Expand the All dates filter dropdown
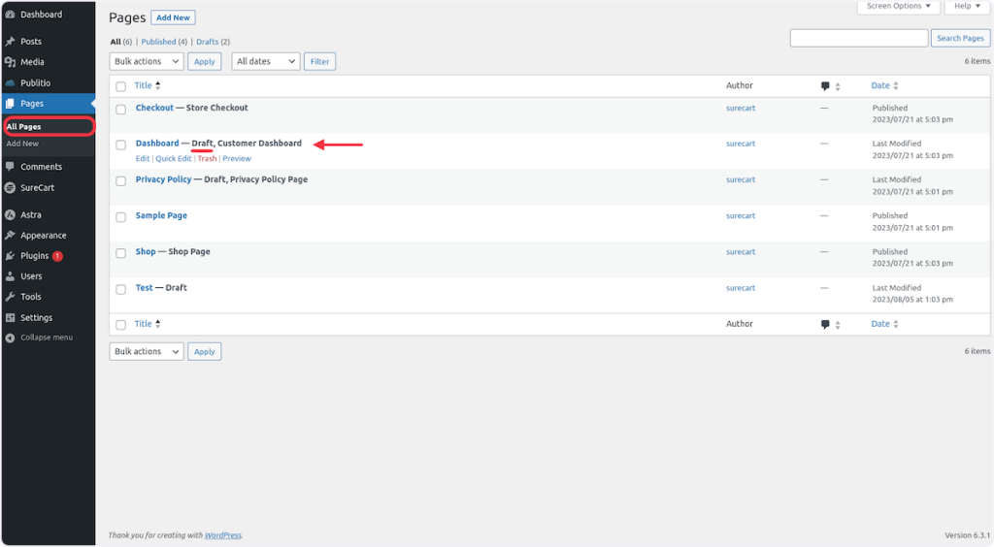 265,61
